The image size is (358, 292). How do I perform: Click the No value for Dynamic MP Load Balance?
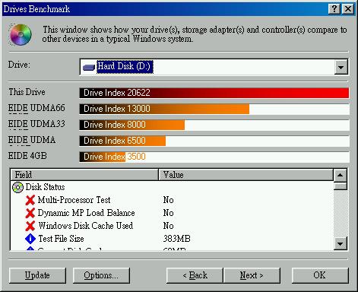pos(168,213)
